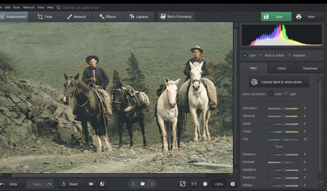Click Colorize black & white photo

click(x=279, y=82)
